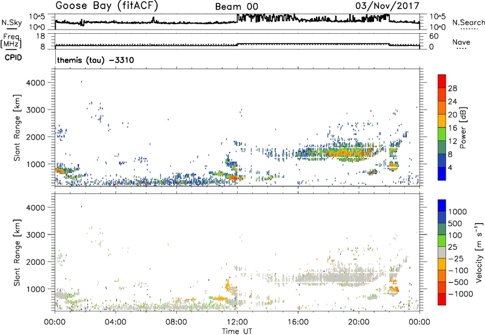Select the "12:00" time axis label

[x=237, y=322]
